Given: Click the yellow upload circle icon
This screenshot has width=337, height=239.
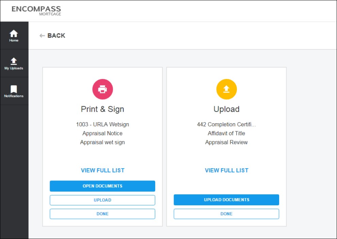Looking at the screenshot, I should pyautogui.click(x=226, y=89).
